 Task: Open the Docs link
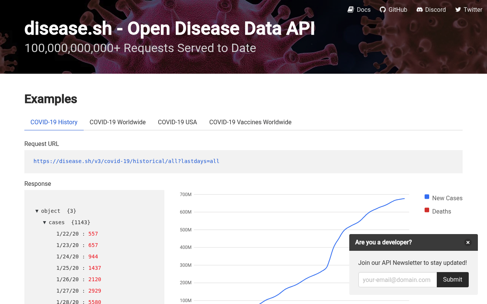[364, 9]
